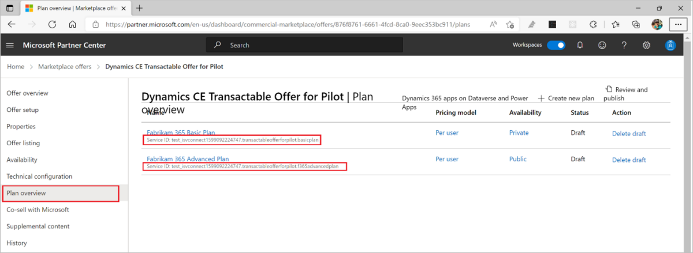Open the help question mark icon
The width and height of the screenshot is (693, 253).
[x=624, y=46]
